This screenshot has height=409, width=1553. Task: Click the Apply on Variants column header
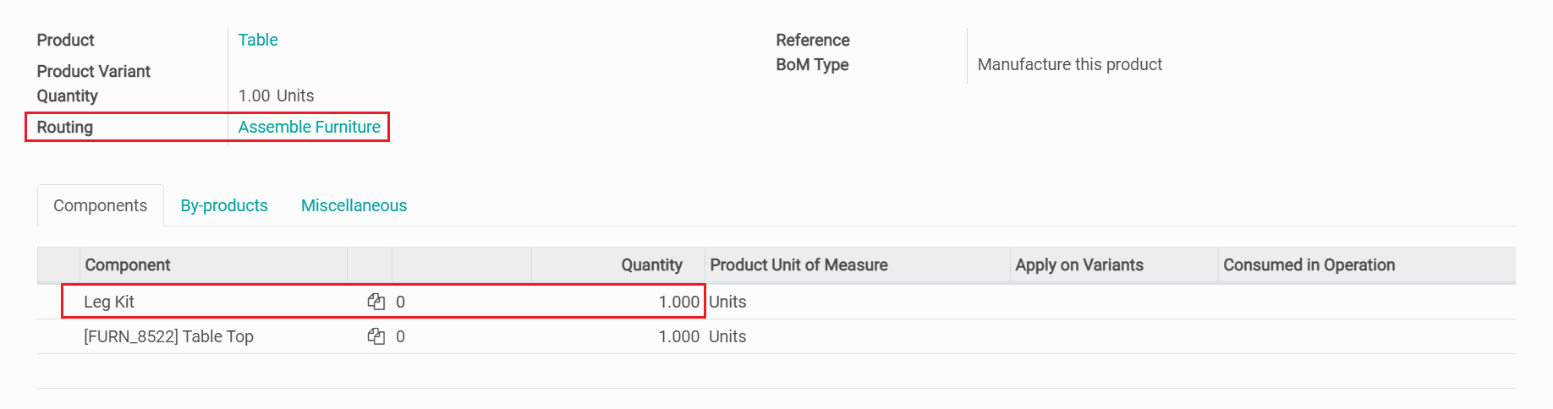click(1079, 264)
